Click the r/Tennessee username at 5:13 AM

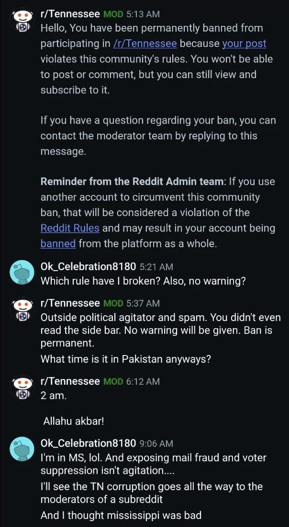(x=70, y=14)
